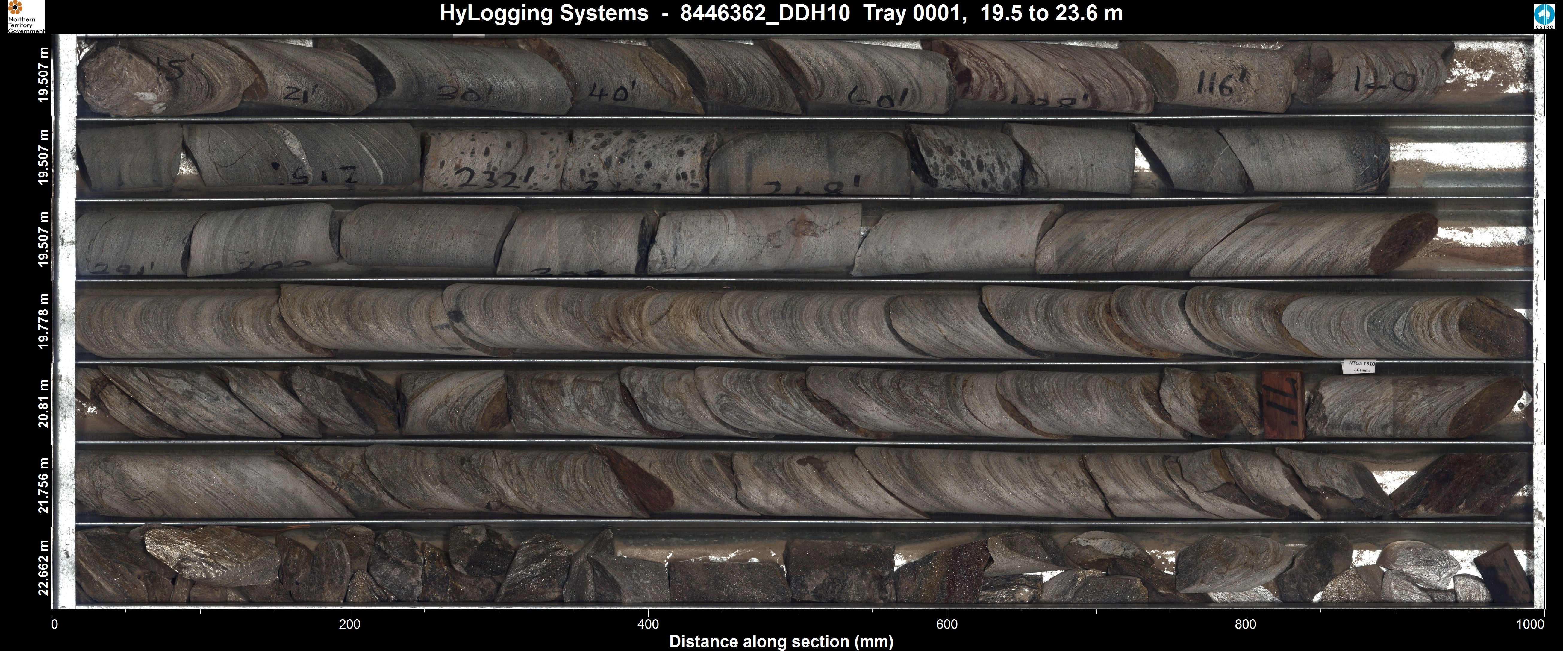Click the 19.778 m row depth label

[x=43, y=321]
